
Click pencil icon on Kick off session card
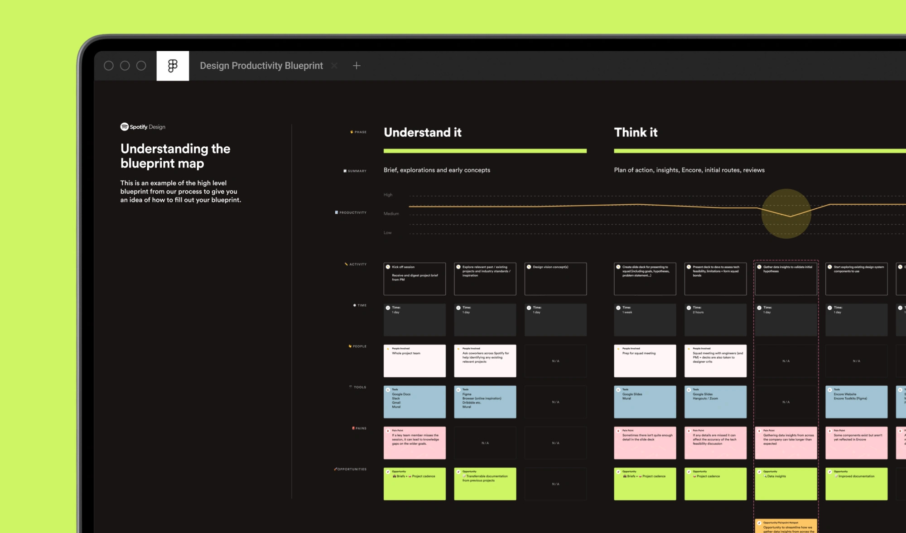click(x=388, y=267)
